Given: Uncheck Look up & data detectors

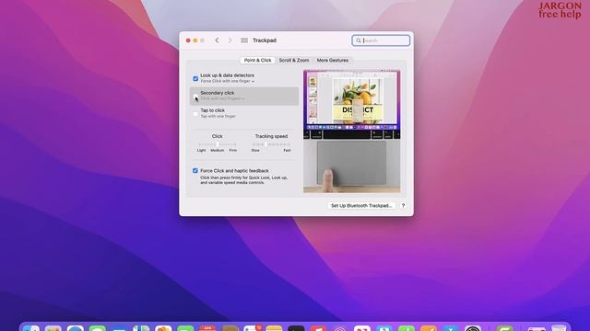Looking at the screenshot, I should coord(195,78).
